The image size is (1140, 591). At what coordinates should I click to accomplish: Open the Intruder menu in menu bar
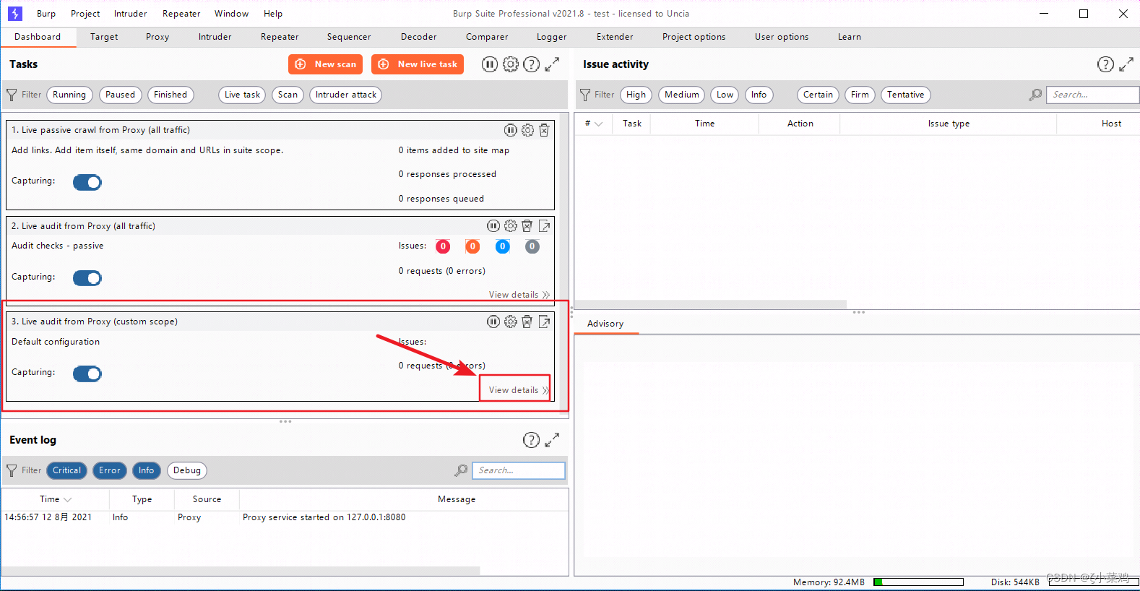(x=131, y=14)
